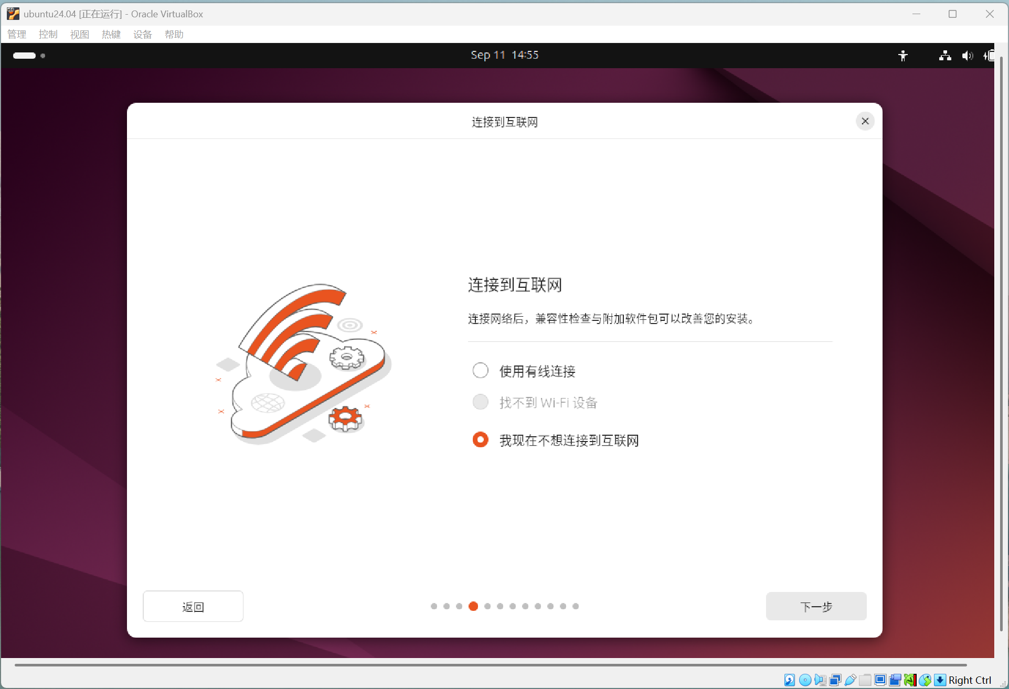
Task: Click the recording status icon
Action: [895, 680]
